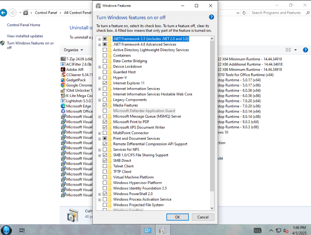Expand the Device Lockdown node
The height and width of the screenshot is (235, 311).
[100, 67]
